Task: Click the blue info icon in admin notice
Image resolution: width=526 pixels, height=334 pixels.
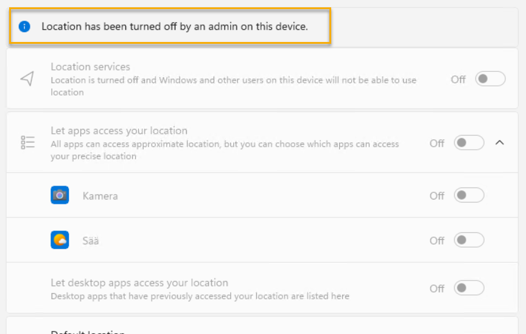Action: pos(24,26)
